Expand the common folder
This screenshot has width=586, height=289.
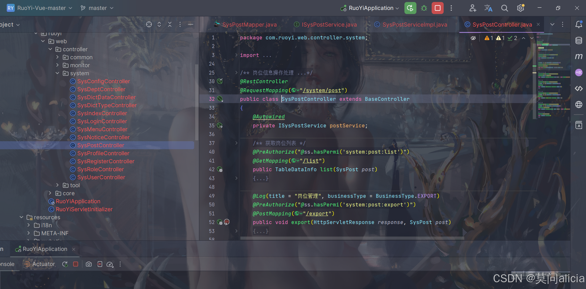click(x=57, y=57)
